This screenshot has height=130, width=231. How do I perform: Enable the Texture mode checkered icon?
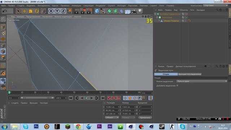click(x=3, y=33)
